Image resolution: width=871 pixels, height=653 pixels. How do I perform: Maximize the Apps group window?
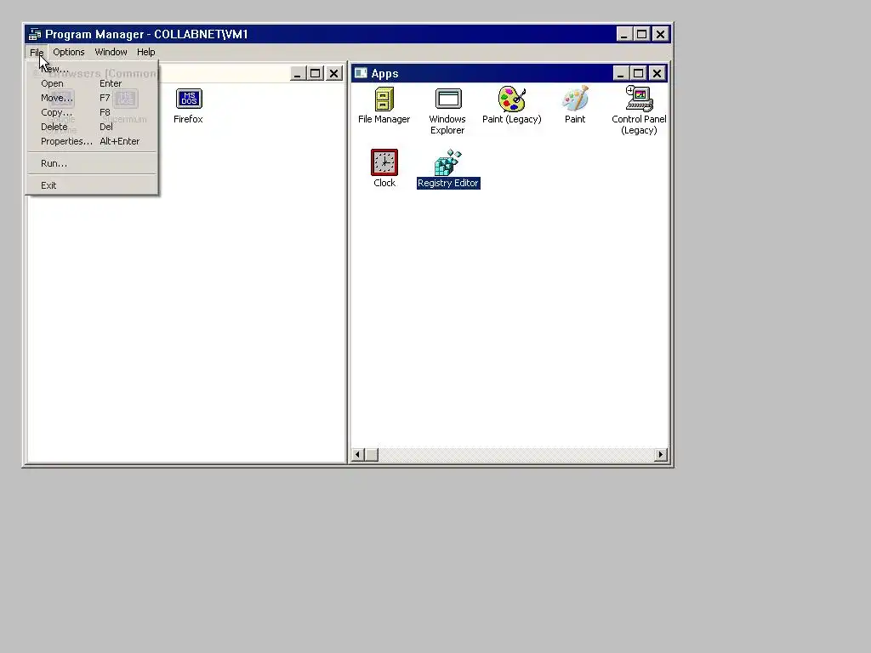(638, 73)
